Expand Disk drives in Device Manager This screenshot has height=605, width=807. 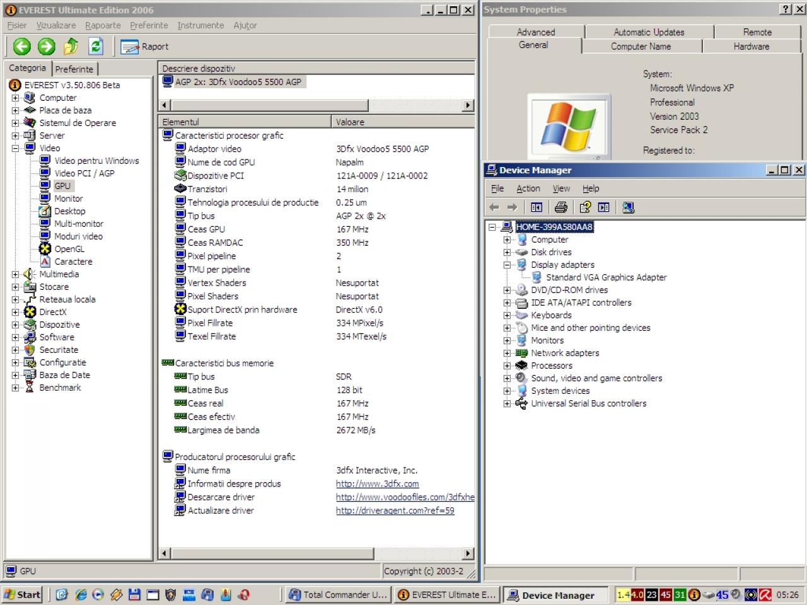click(507, 252)
